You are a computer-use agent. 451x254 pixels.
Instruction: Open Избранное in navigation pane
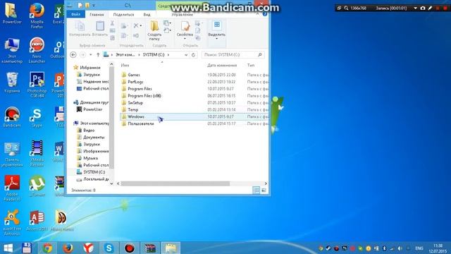(x=90, y=68)
